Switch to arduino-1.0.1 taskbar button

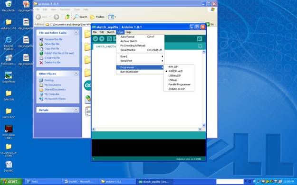tap(117, 182)
